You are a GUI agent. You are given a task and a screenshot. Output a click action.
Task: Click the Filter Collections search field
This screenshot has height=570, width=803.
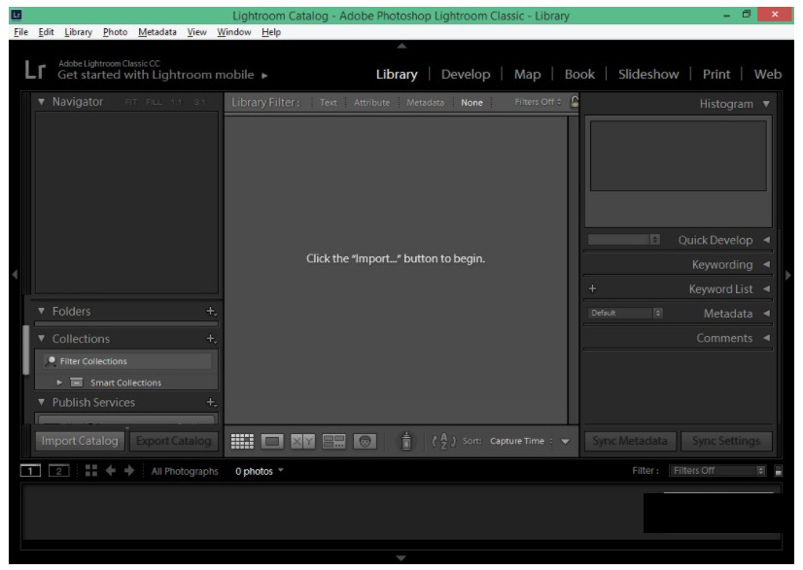(127, 361)
